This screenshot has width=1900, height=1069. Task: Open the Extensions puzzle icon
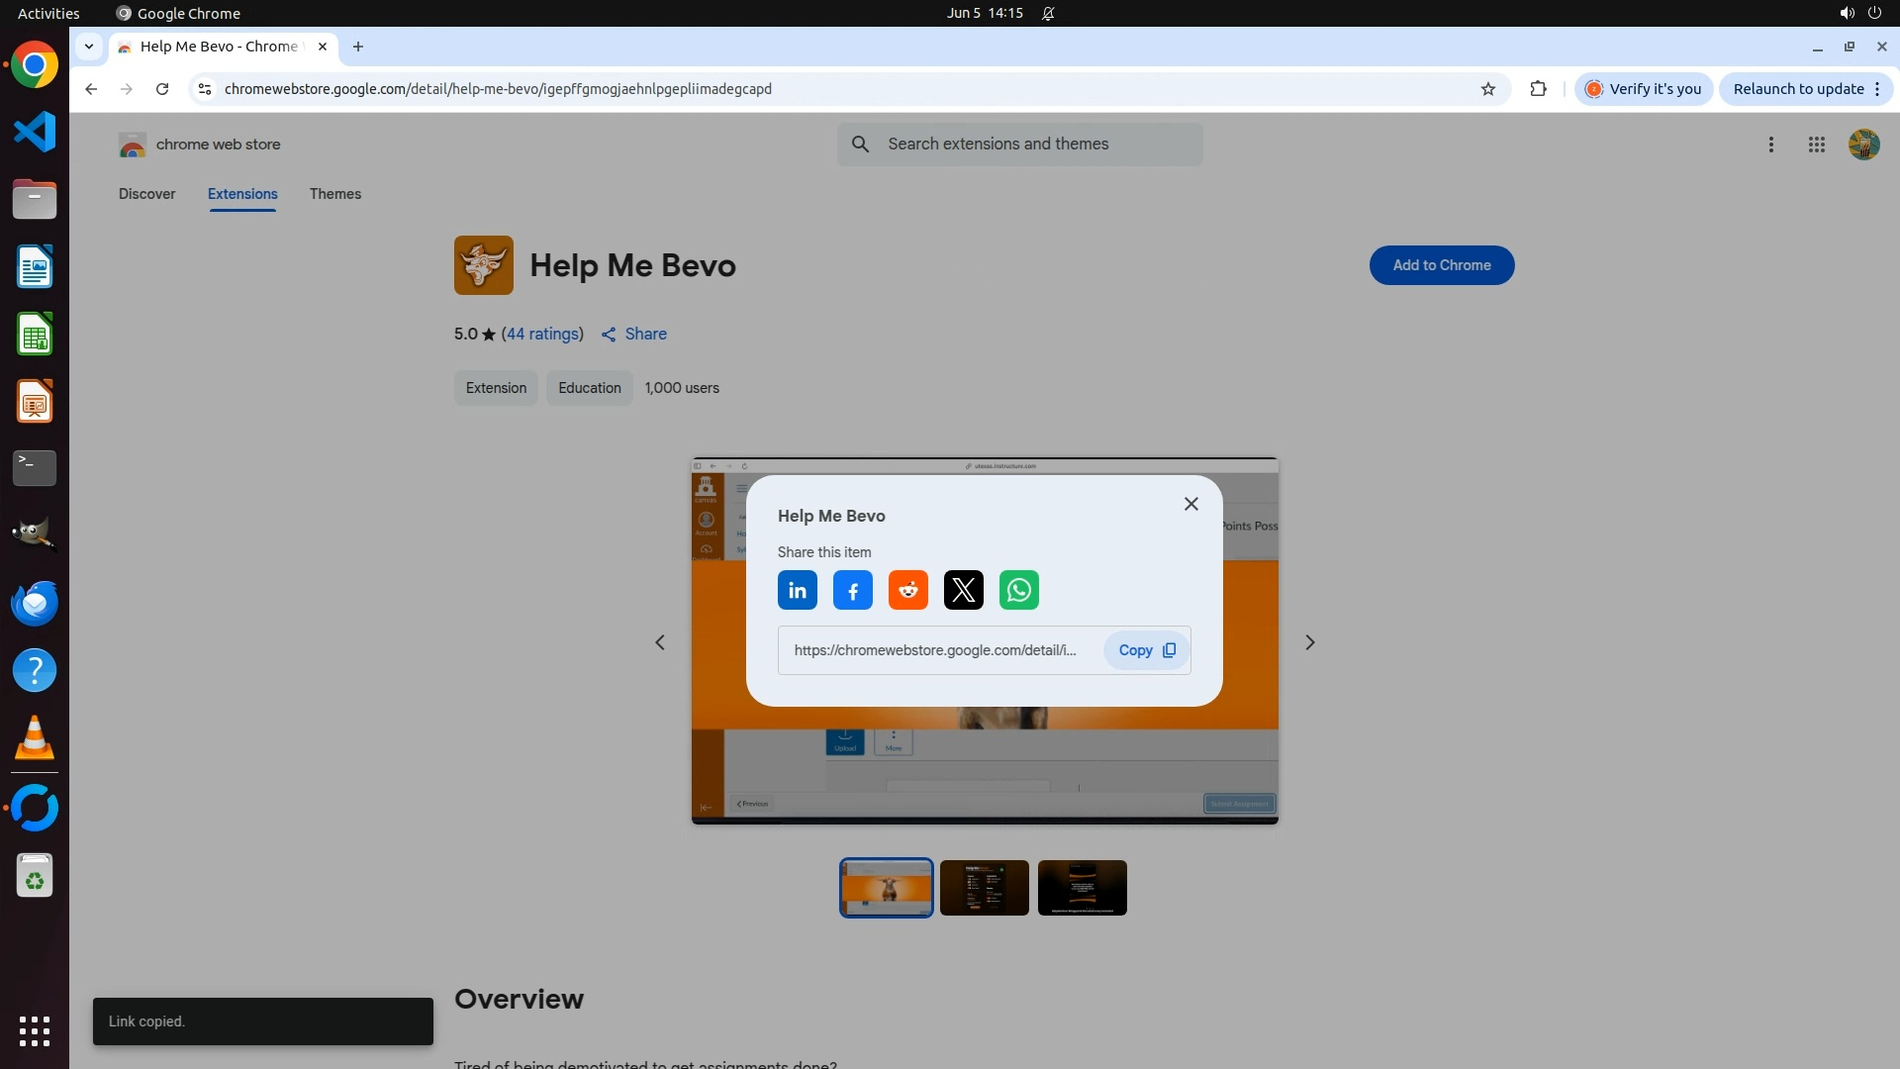pyautogui.click(x=1538, y=89)
